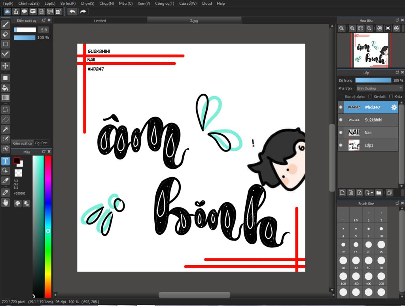Hide the Naii layer
The height and width of the screenshot is (306, 405).
(341, 133)
